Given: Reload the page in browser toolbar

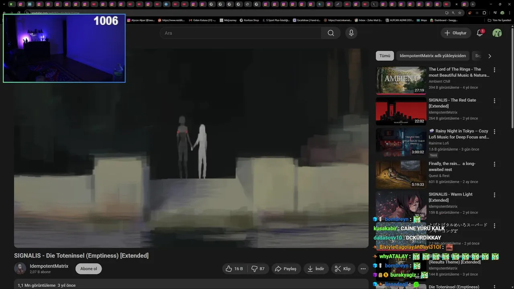Looking at the screenshot, I should pyautogui.click(x=18, y=13).
